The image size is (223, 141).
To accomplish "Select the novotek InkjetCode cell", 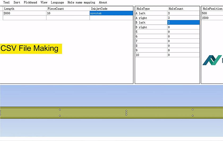I will [111, 13].
